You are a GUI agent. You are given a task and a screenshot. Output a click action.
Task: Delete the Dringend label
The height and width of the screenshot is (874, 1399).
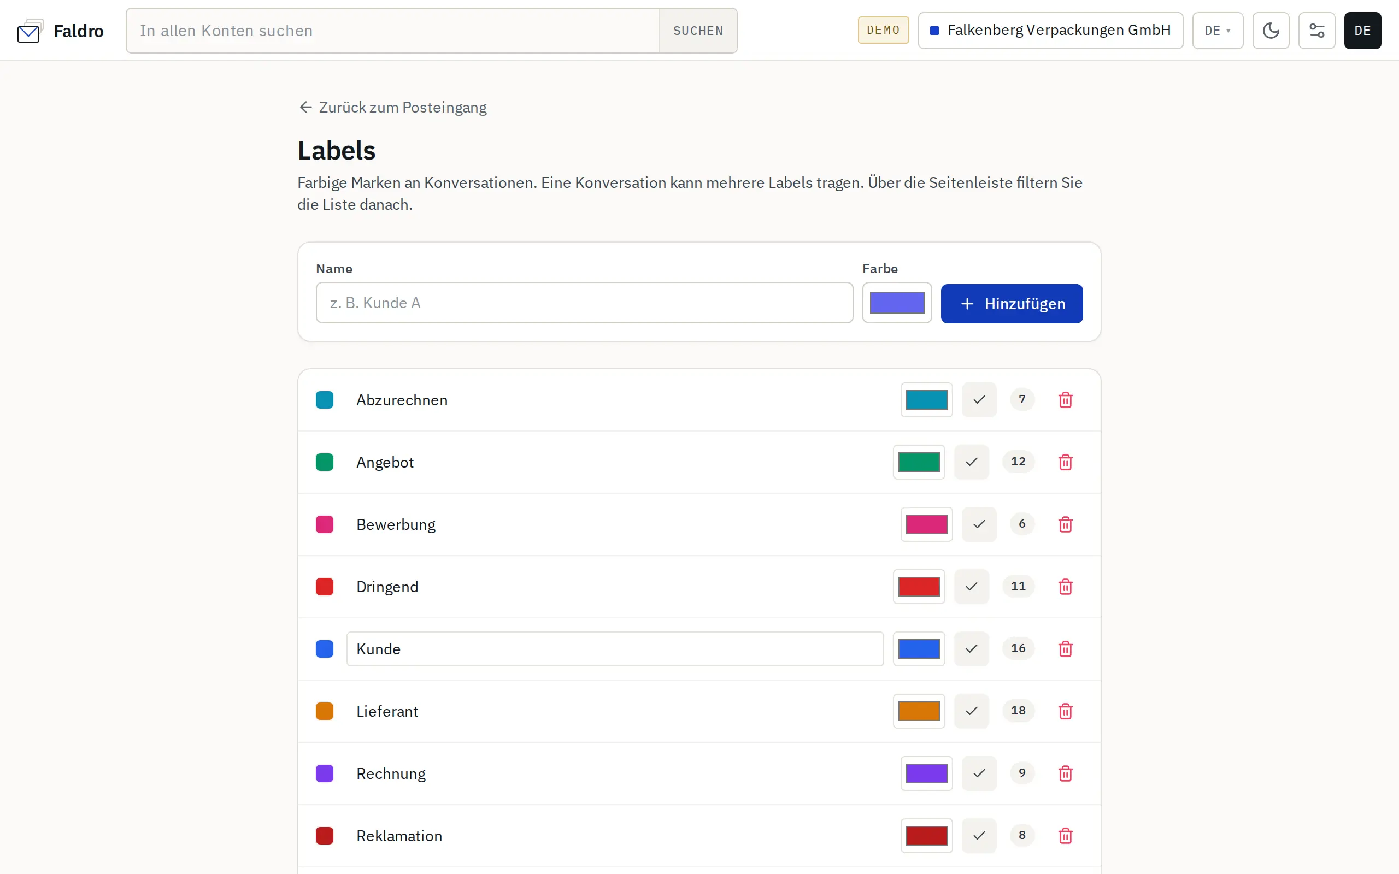(1065, 587)
